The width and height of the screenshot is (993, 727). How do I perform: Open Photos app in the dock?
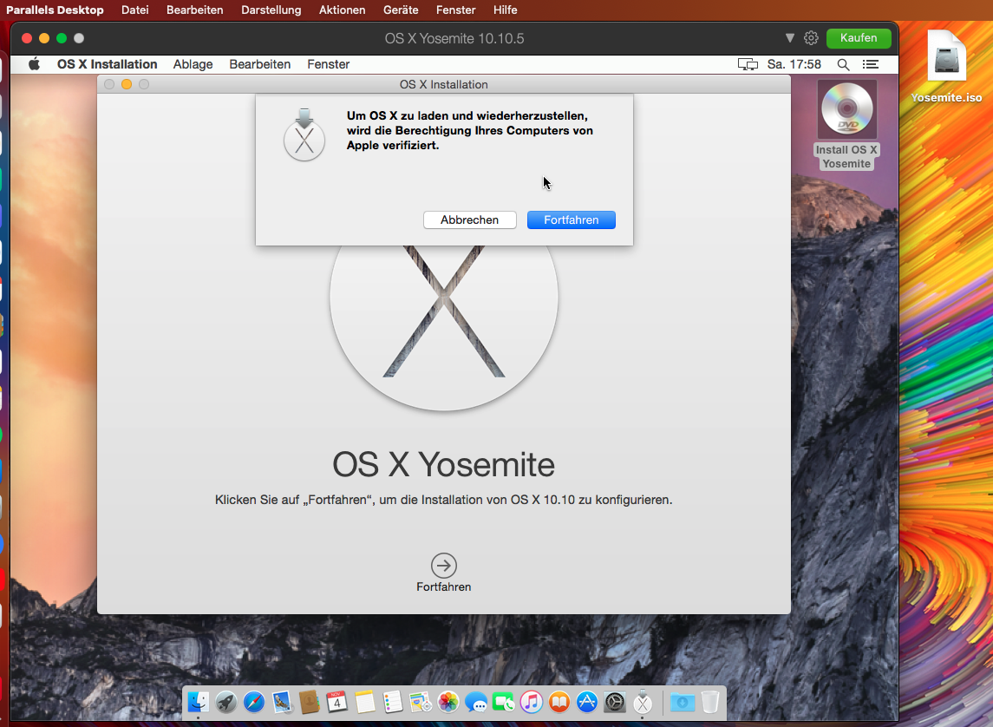[448, 703]
